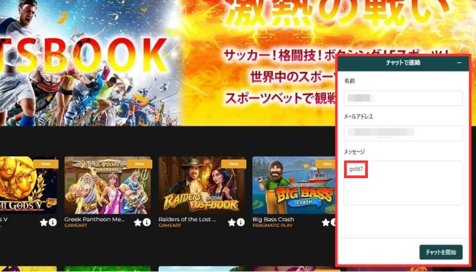Screen dimensions: 476x272
Task: Show info for Greek Pantheon game
Action: click(x=147, y=222)
